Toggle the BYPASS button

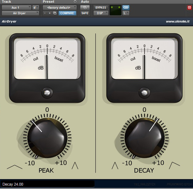point(101,8)
